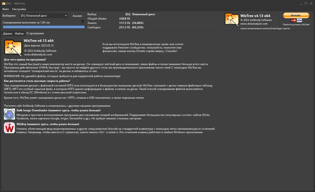This screenshot has height=192, width=315.
Task: Click the WizKey app icon
Action: (x=9, y=128)
